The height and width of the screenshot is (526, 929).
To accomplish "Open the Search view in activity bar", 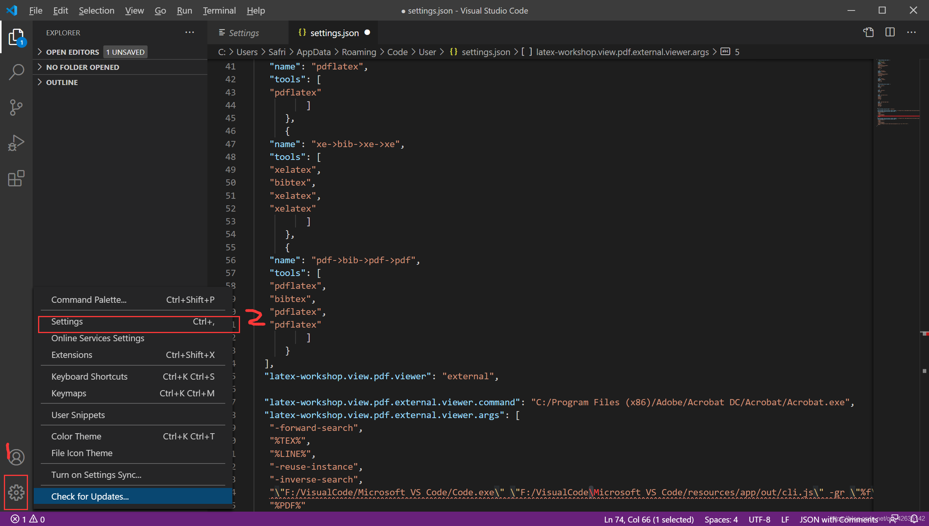I will tap(16, 72).
